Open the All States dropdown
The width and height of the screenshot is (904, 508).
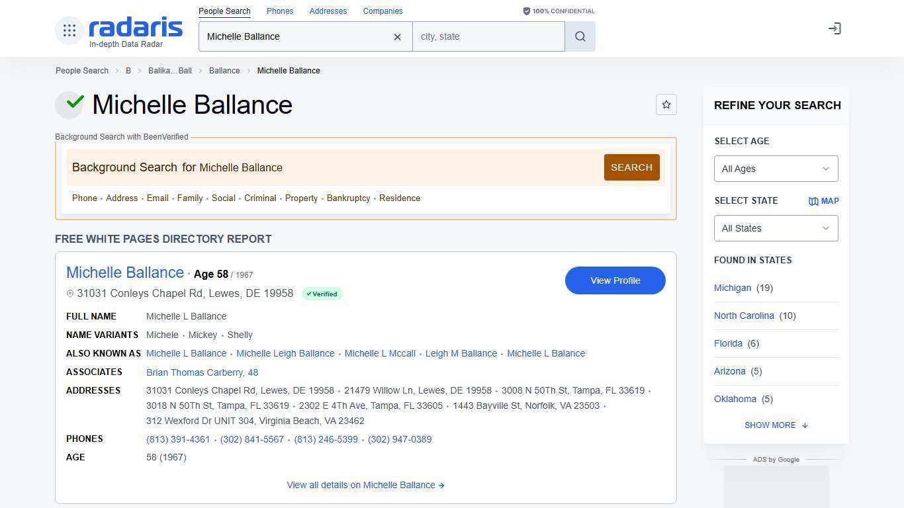776,228
